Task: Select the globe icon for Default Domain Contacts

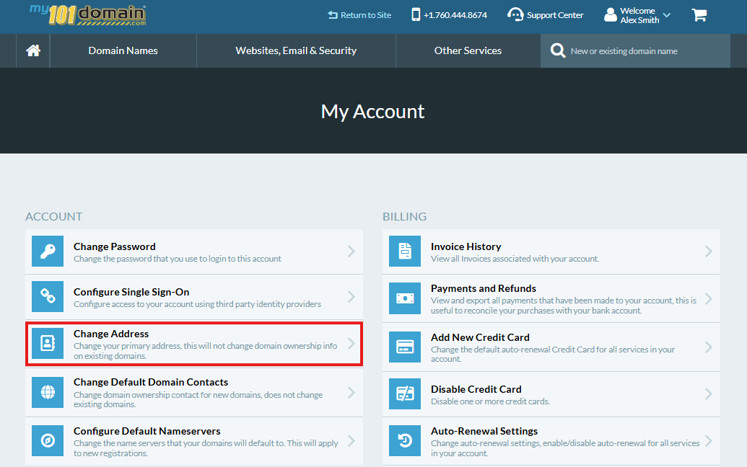Action: [47, 393]
